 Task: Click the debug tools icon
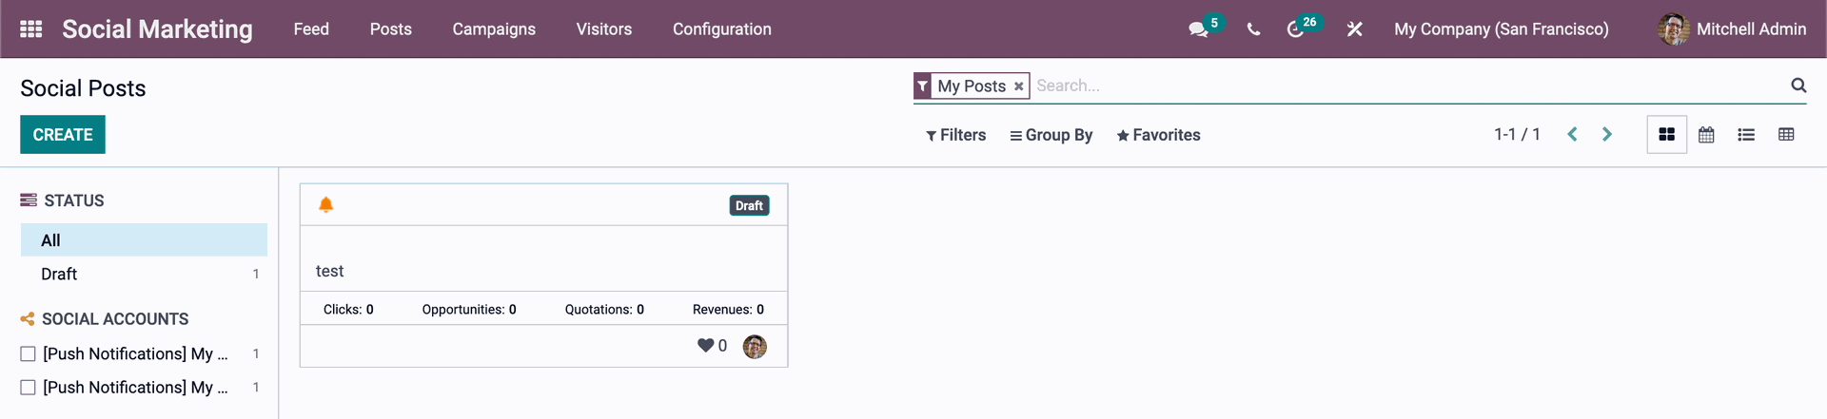pos(1355,29)
